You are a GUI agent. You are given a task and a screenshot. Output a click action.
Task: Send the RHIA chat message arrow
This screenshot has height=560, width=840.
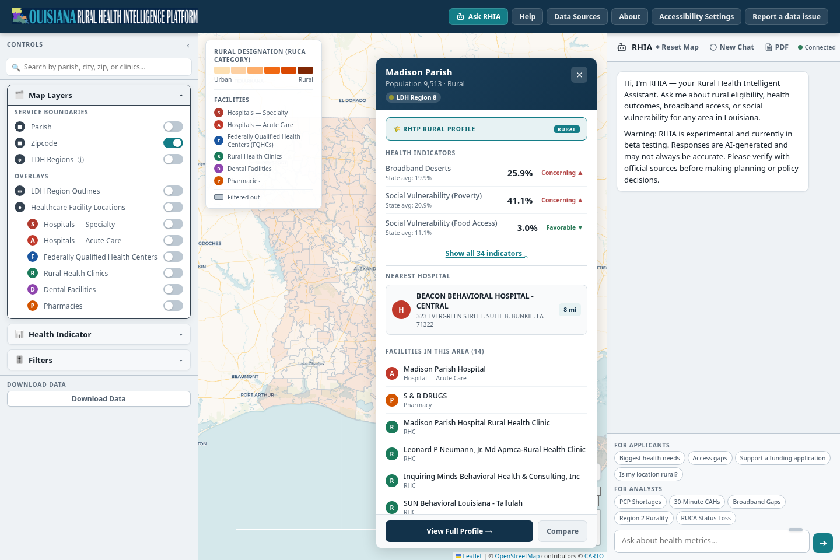[x=823, y=543]
